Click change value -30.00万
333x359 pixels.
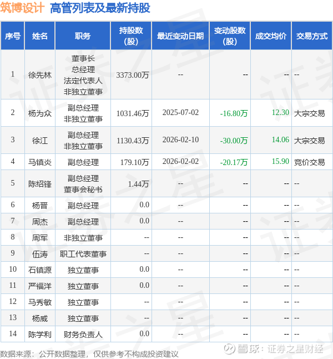[x=234, y=141]
